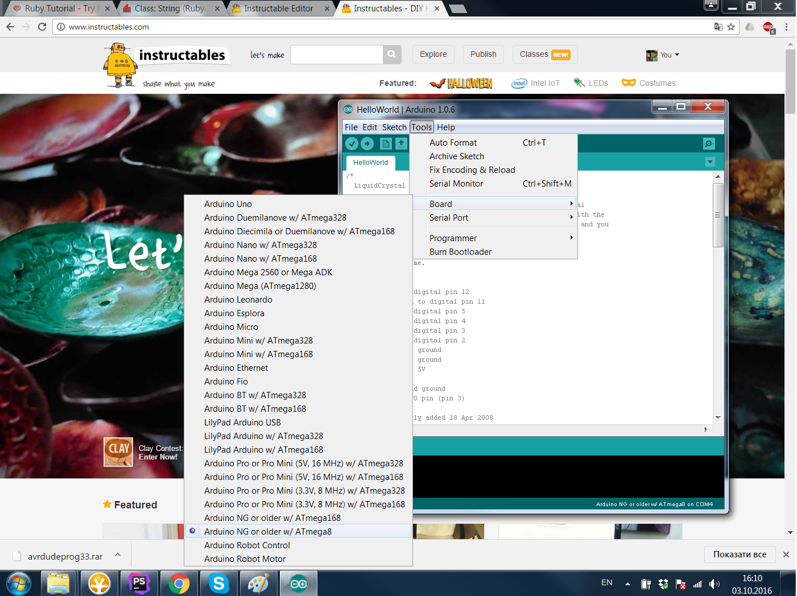797x596 pixels.
Task: Open the Halloween featured link
Action: coord(461,83)
